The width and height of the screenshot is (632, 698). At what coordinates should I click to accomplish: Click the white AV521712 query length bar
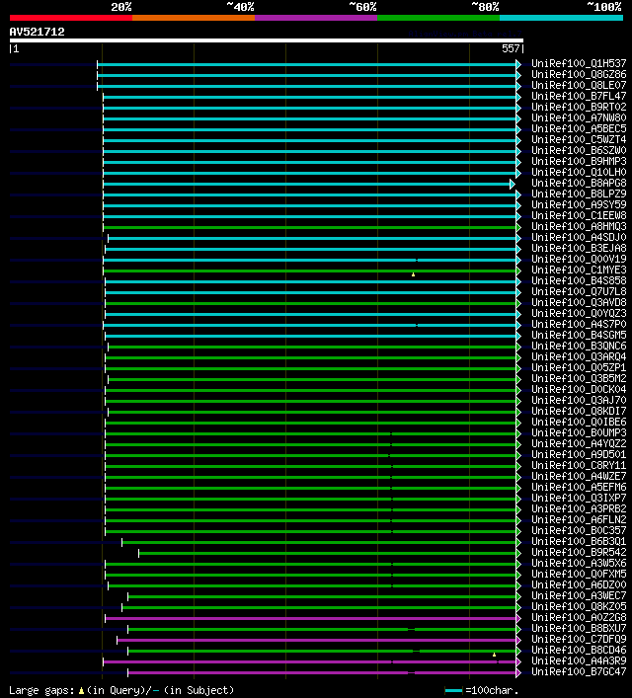267,40
